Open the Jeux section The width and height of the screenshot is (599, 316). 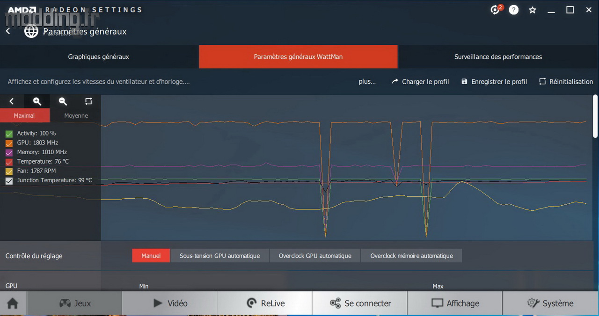(x=74, y=303)
